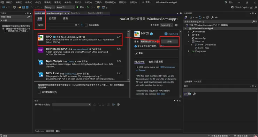The height and width of the screenshot is (137, 258).
Task: Expand the Properties node in Solution Explorer
Action: pos(189,32)
